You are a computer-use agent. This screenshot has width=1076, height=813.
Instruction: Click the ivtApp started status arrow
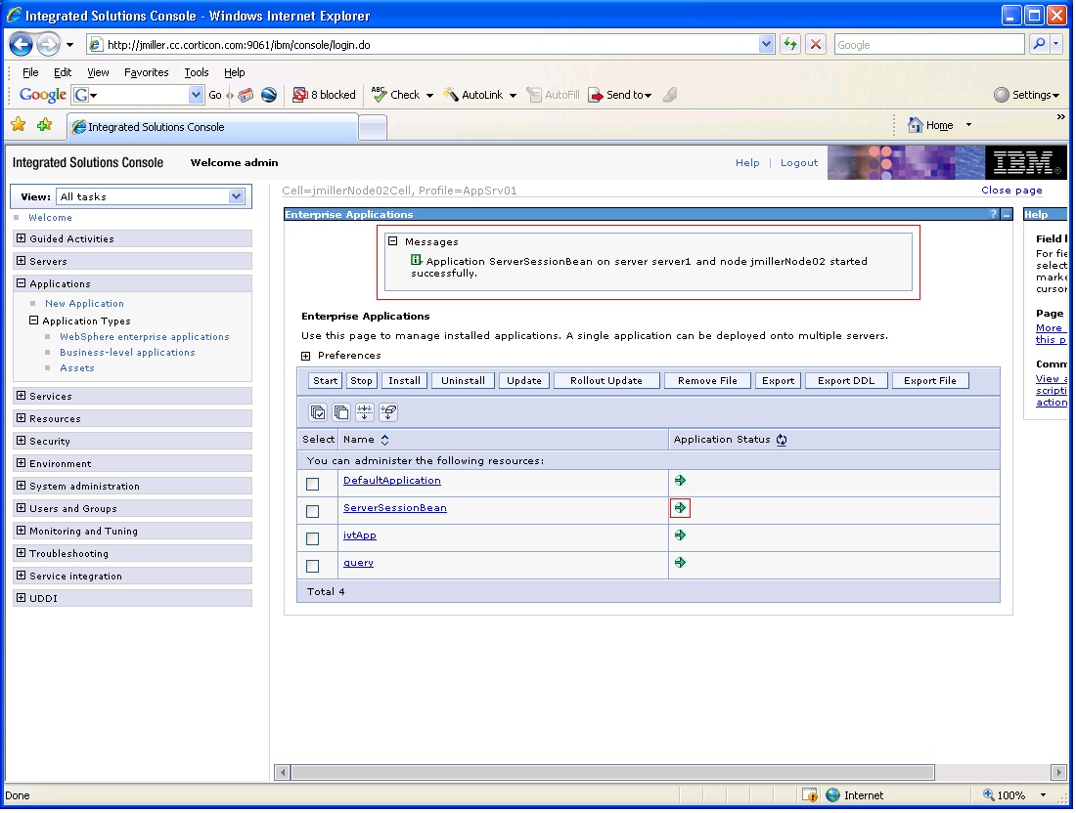pos(680,535)
